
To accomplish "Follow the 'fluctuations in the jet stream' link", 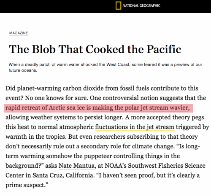I will (135, 127).
